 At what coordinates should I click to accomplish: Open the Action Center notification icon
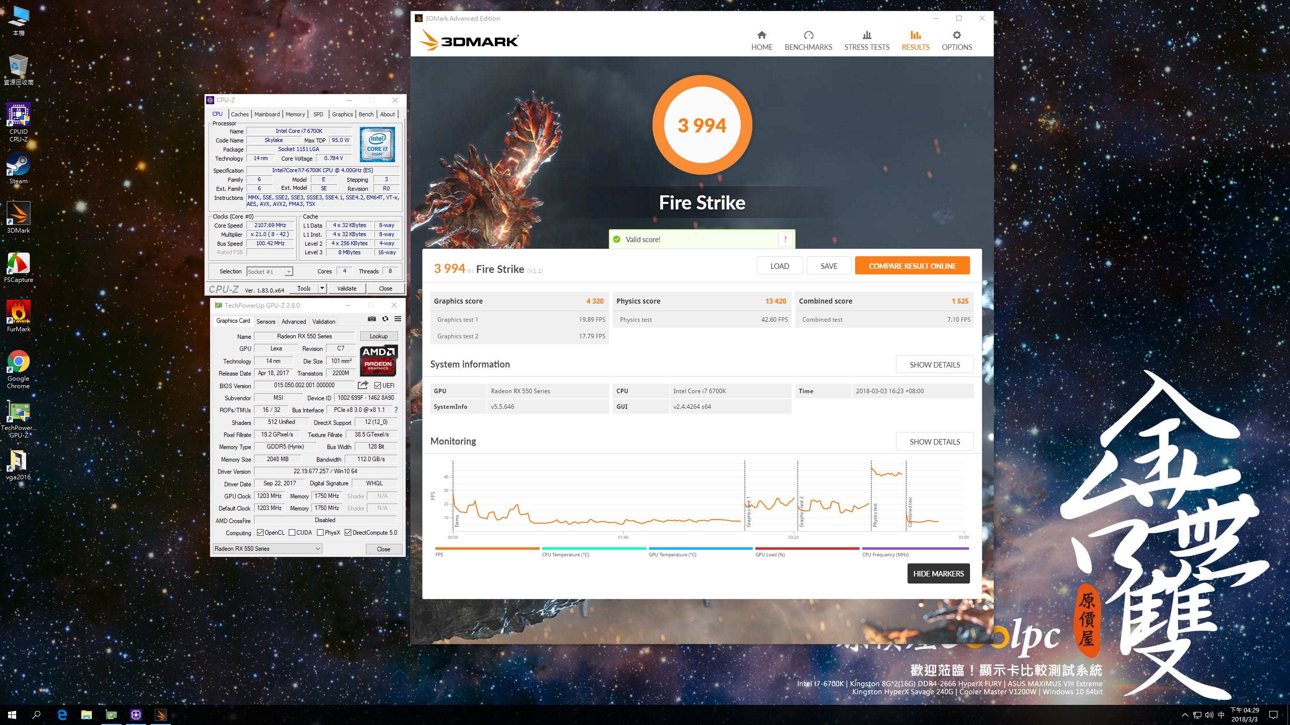point(1273,714)
